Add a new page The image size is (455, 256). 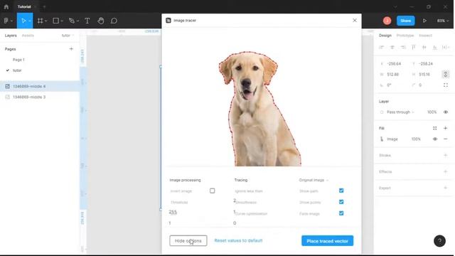click(x=71, y=49)
